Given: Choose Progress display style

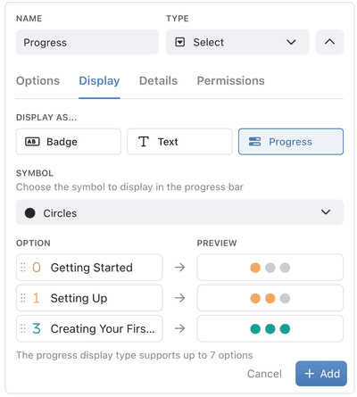Looking at the screenshot, I should coord(291,142).
